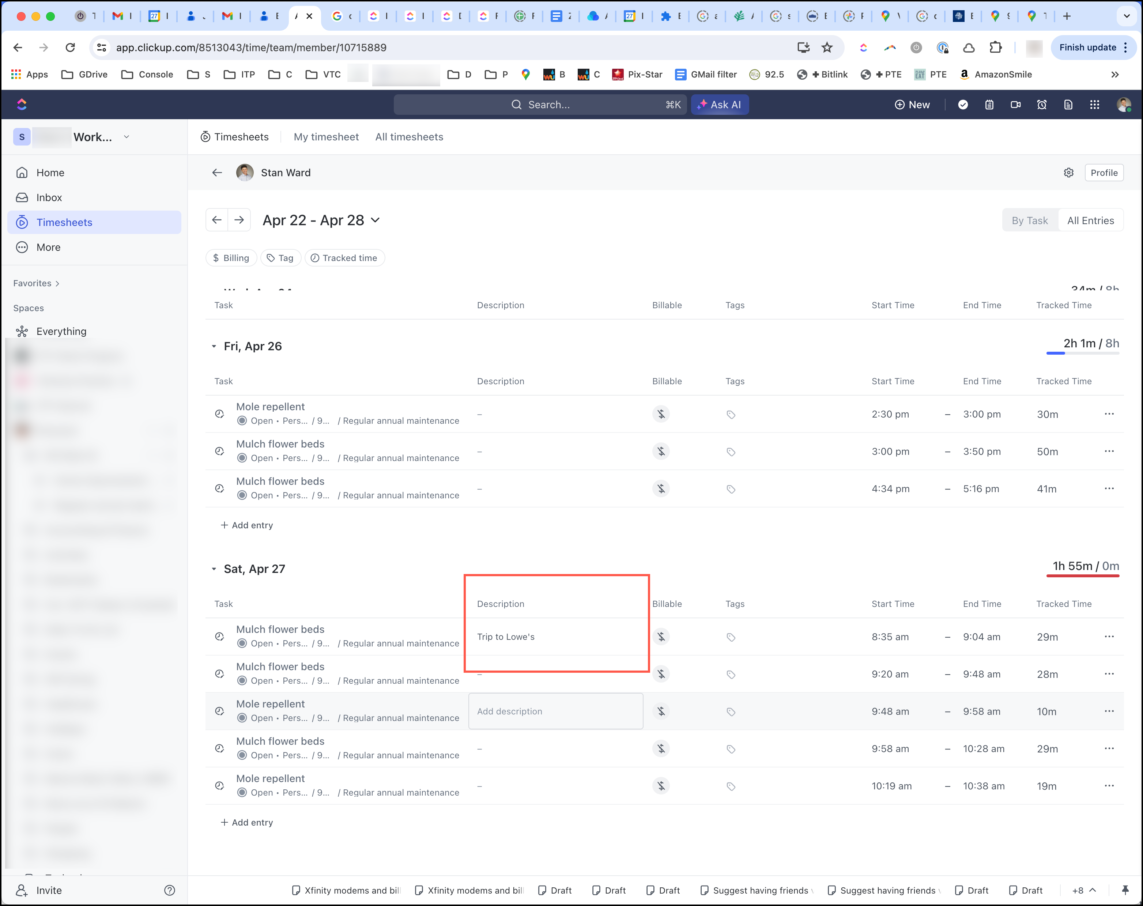The width and height of the screenshot is (1143, 906).
Task: Click the New create button
Action: coord(912,105)
